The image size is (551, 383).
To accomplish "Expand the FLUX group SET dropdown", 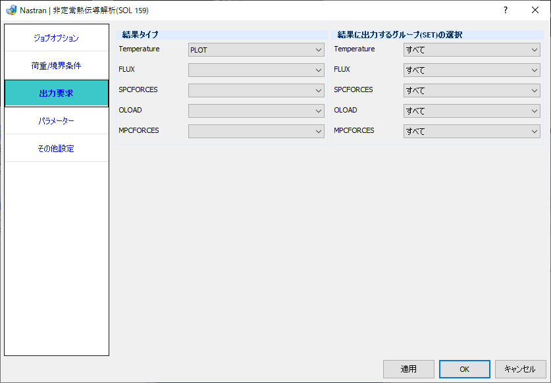I will point(471,70).
